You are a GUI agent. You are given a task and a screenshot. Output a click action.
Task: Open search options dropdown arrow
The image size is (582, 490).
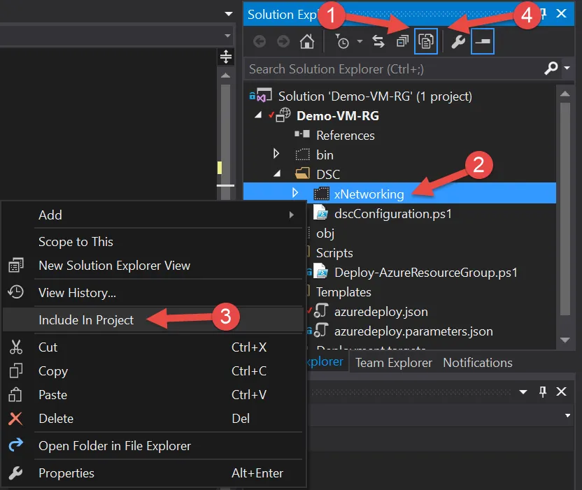(567, 68)
